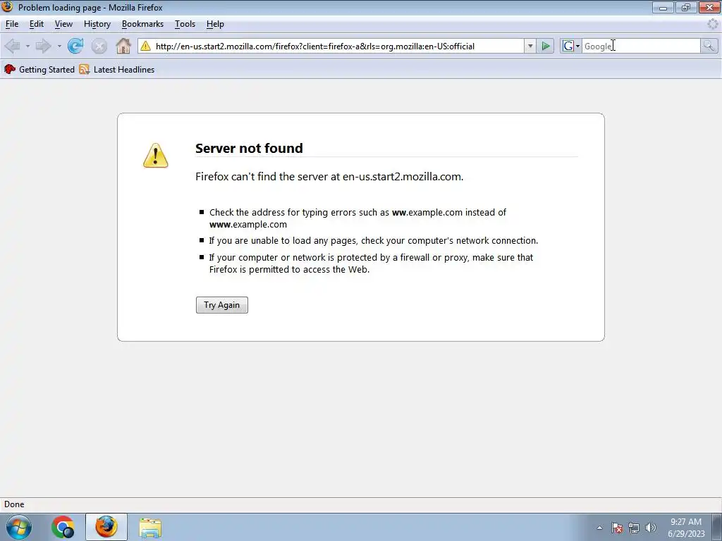Image resolution: width=722 pixels, height=541 pixels.
Task: Open the Bookmarks menu
Action: [x=142, y=24]
